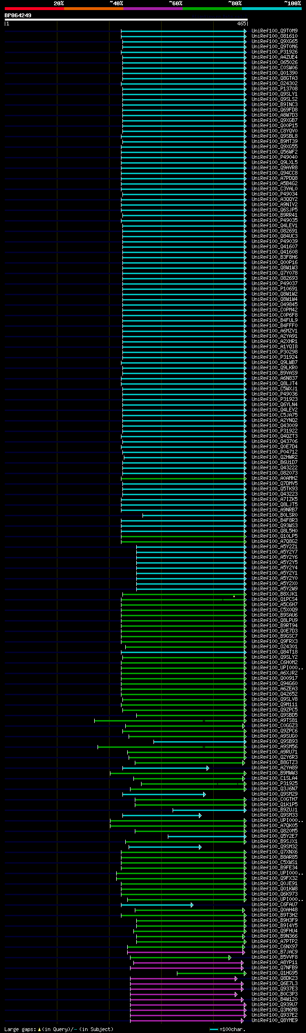Image resolution: width=306 pixels, height=1033 pixels.
Task: Select the label UniRef100_B9RR41
Action: pyautogui.click(x=274, y=215)
